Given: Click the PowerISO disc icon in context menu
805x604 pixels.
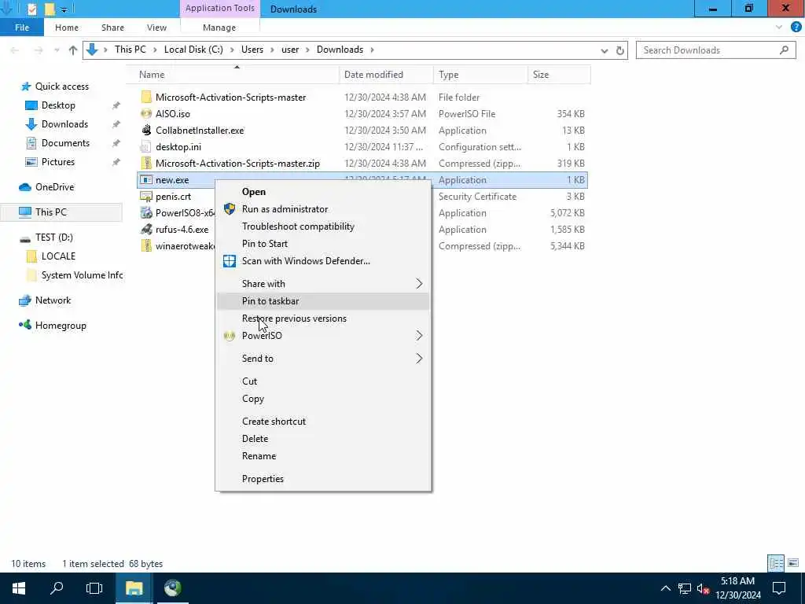Looking at the screenshot, I should (230, 336).
